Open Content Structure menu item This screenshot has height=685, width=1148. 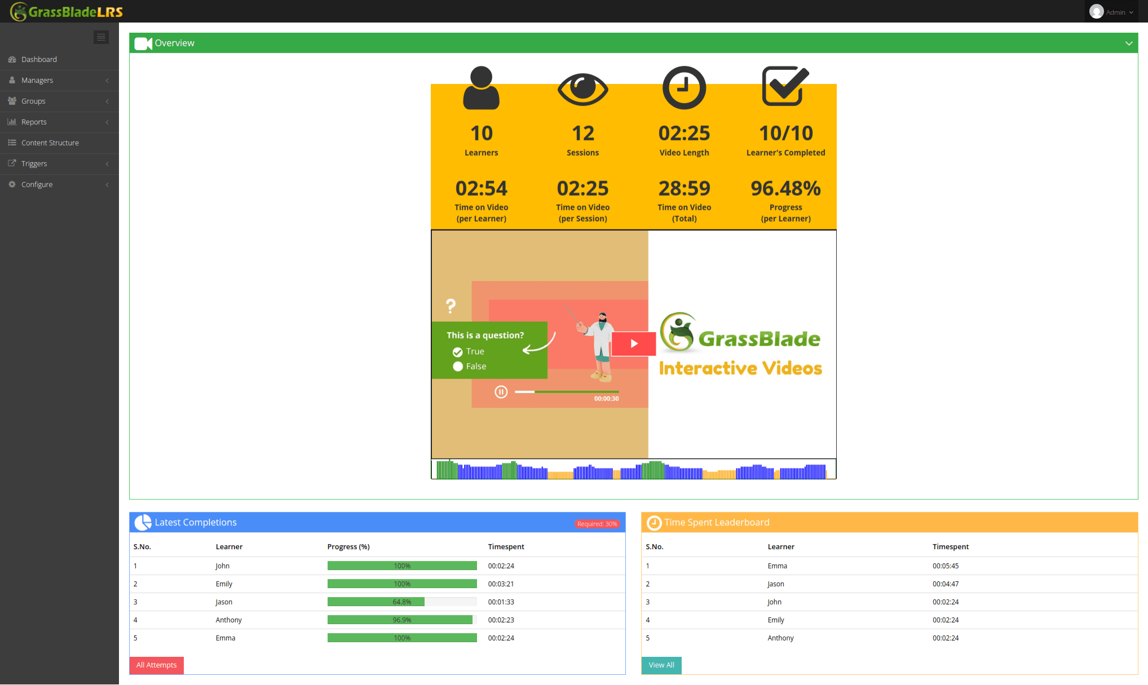(x=59, y=143)
